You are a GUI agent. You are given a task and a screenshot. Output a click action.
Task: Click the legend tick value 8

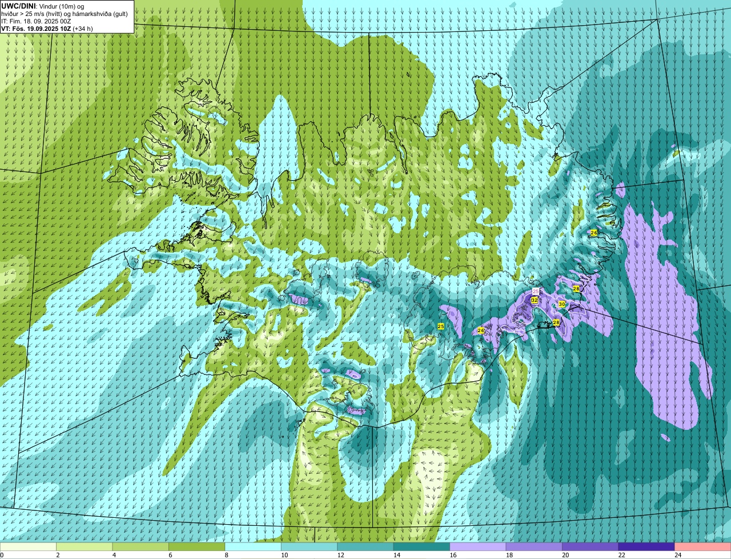[x=226, y=555]
